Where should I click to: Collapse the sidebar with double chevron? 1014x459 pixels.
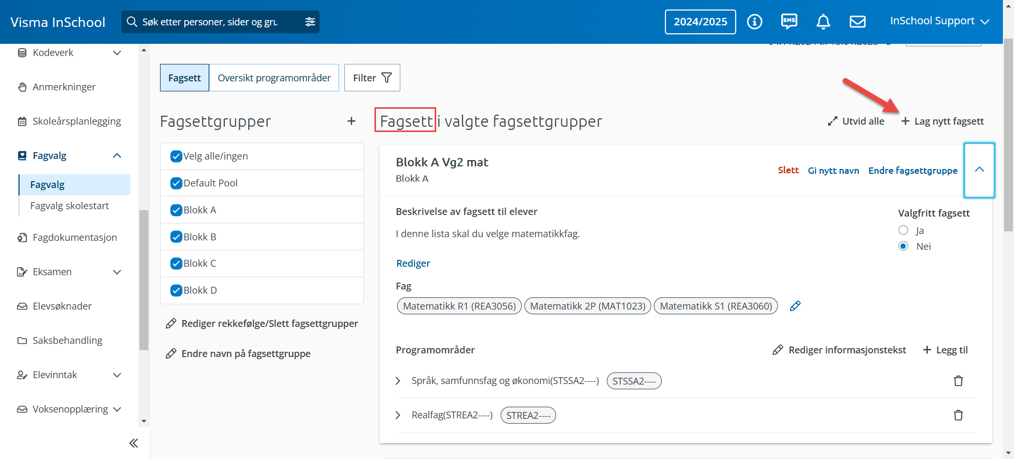click(x=134, y=443)
